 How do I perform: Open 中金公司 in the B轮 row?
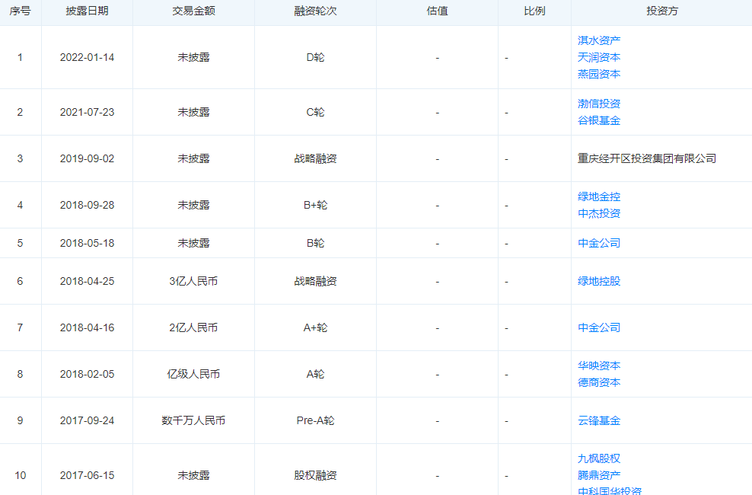(598, 243)
